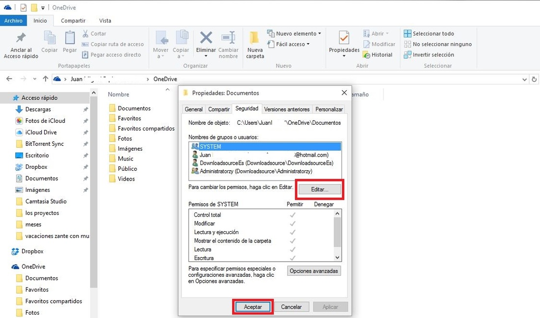
Task: Click the back navigation arrow
Action: [x=9, y=79]
